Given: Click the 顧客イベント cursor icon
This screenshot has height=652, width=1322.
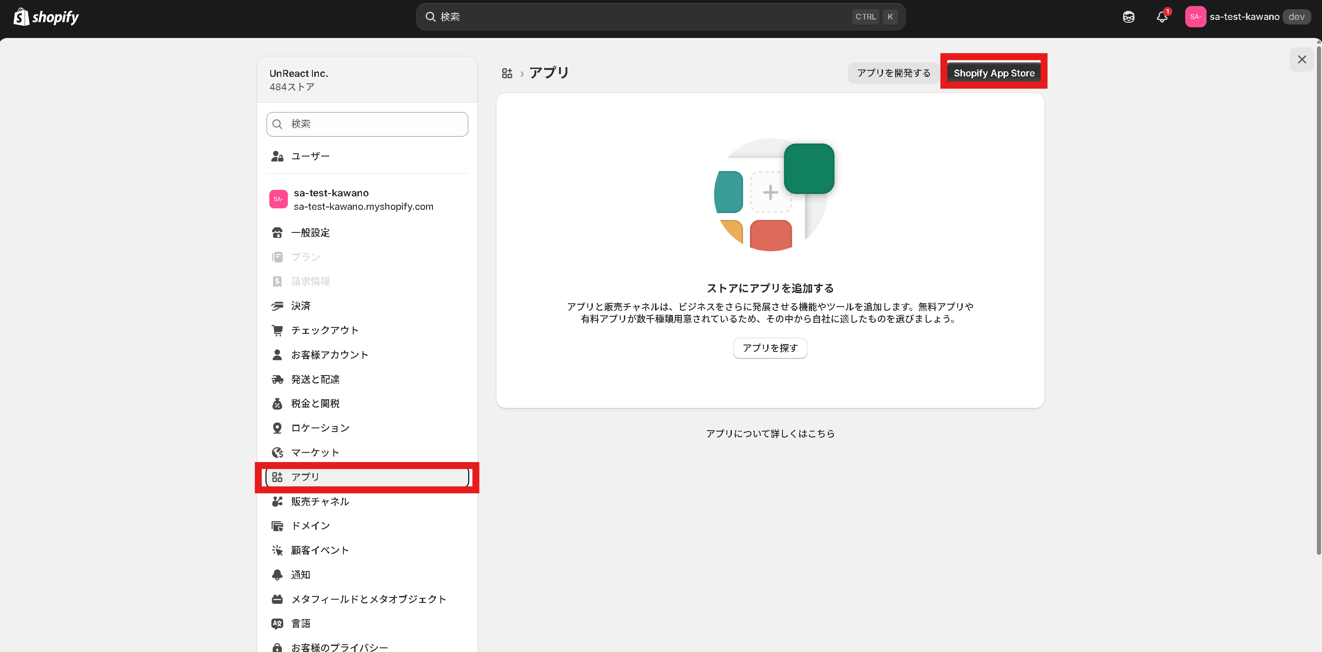Looking at the screenshot, I should click(277, 550).
